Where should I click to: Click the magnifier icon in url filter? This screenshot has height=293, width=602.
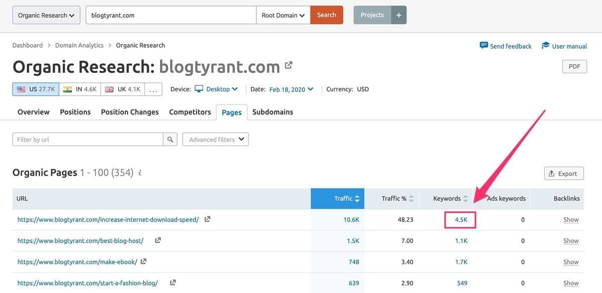(171, 139)
